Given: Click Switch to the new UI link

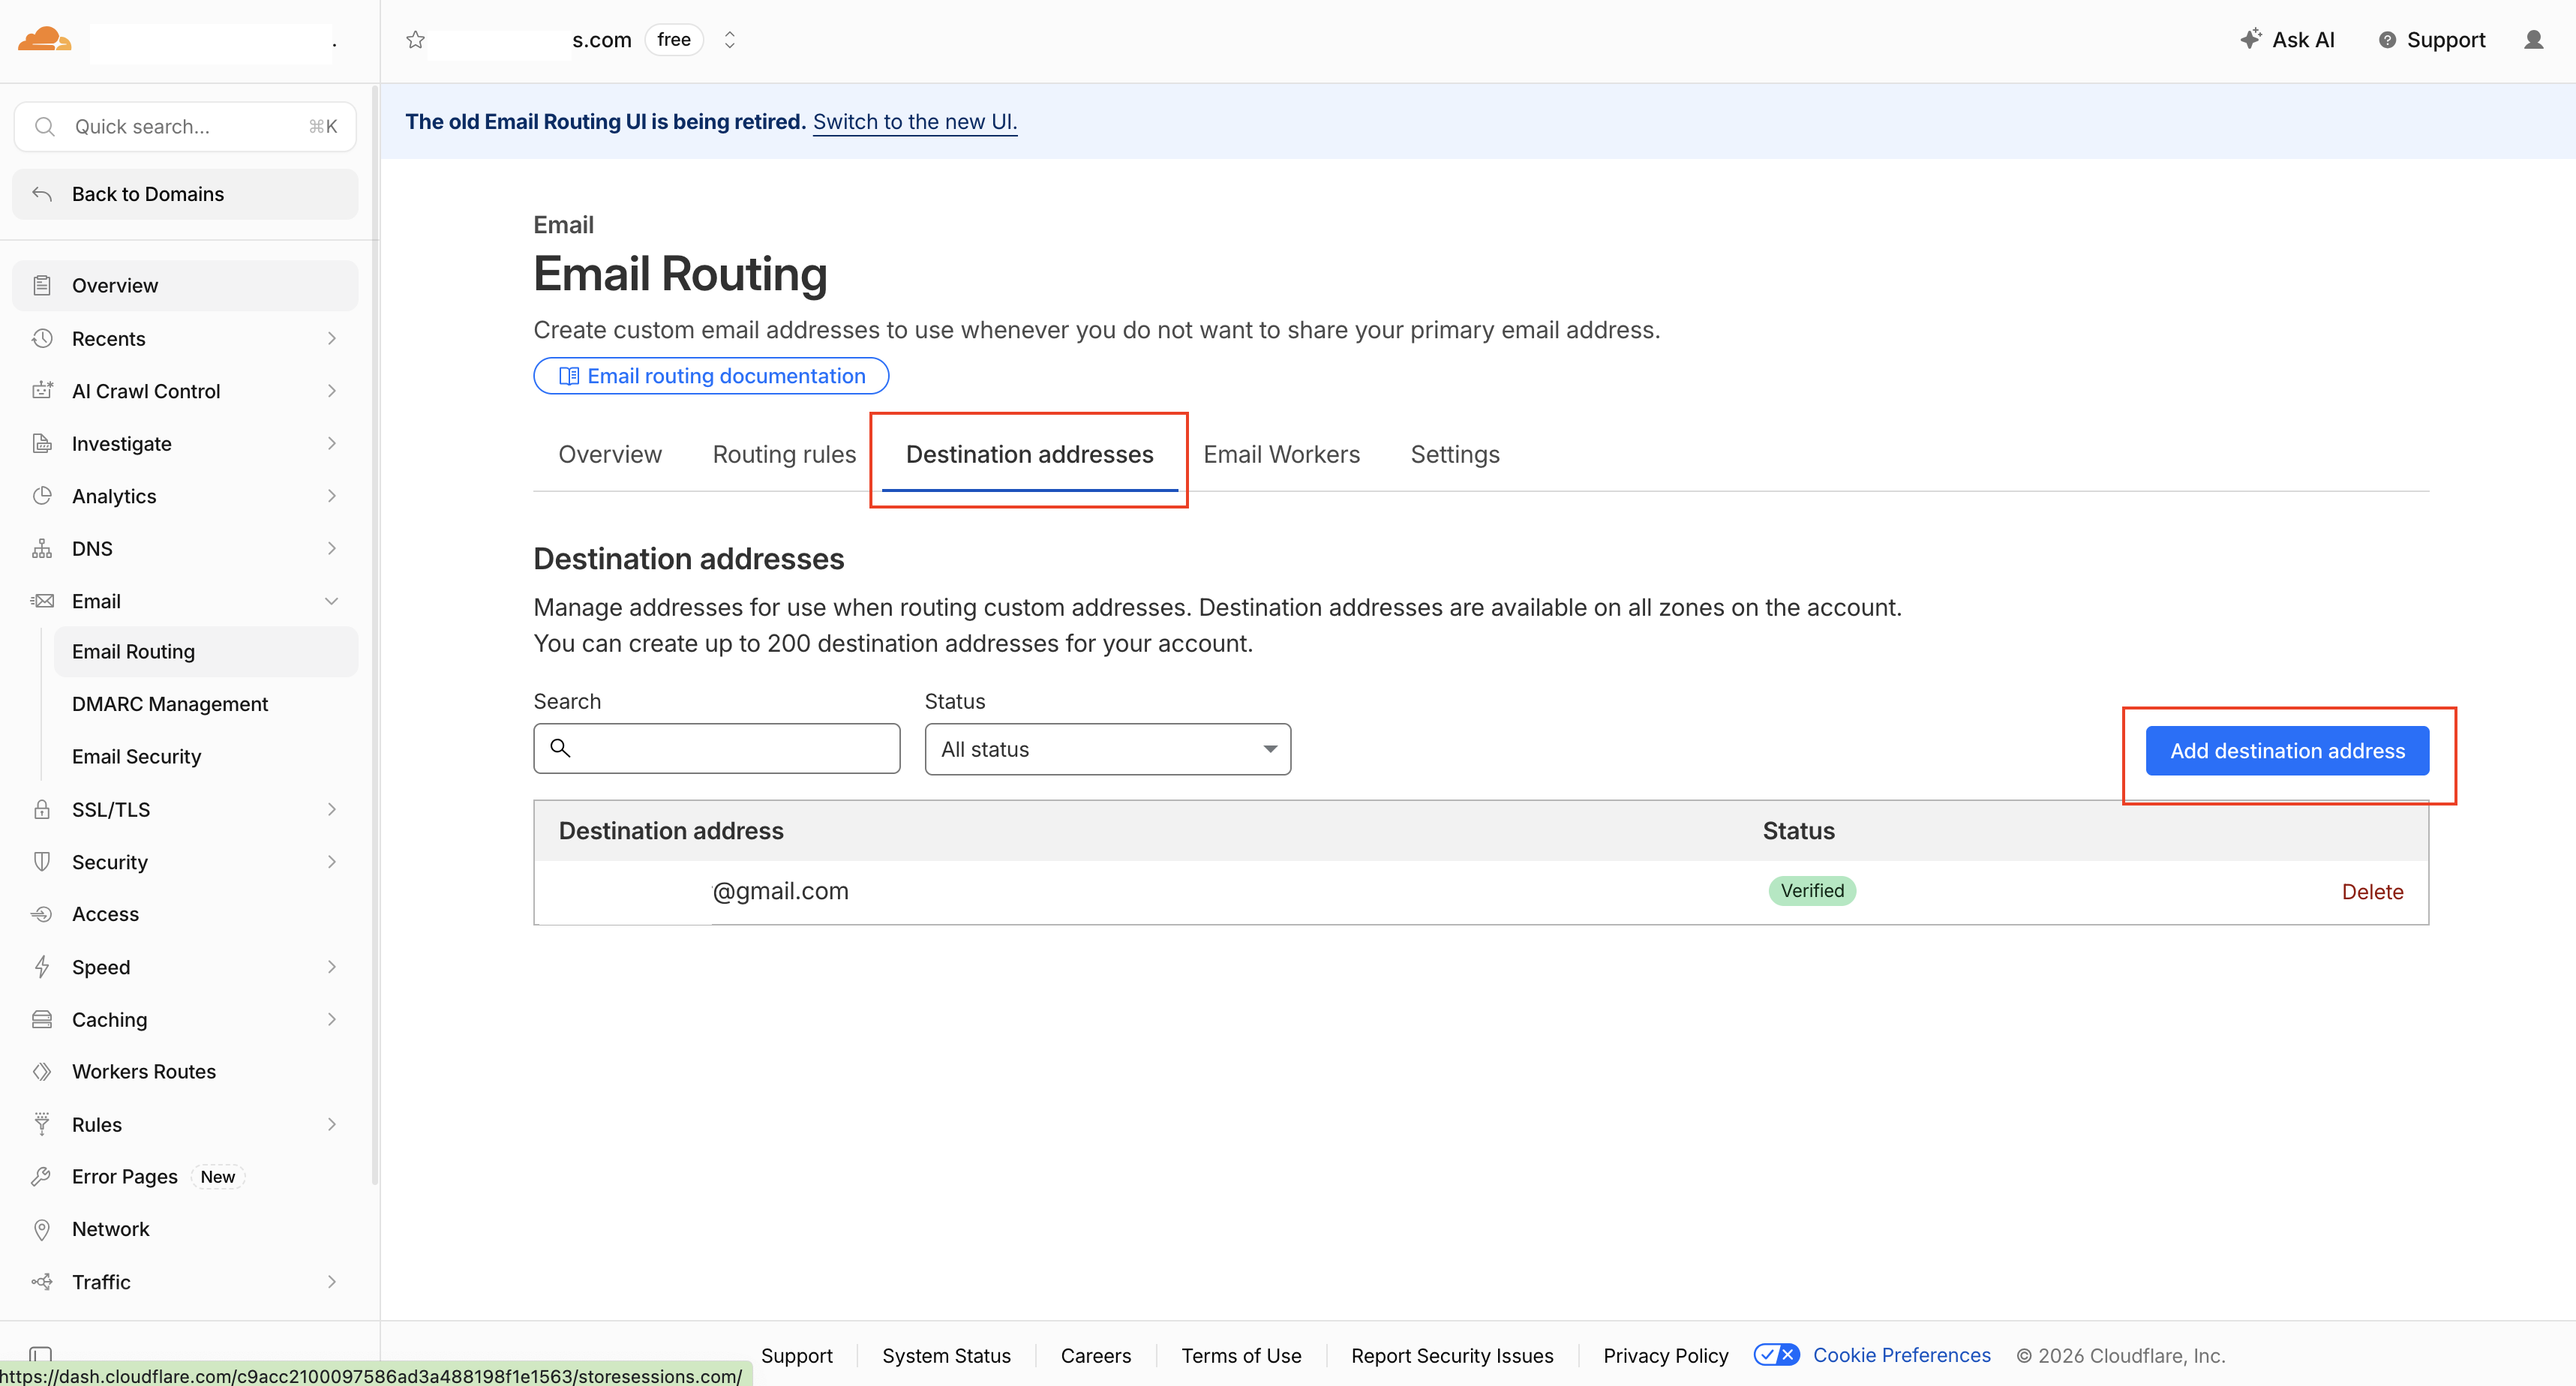Looking at the screenshot, I should pyautogui.click(x=914, y=122).
